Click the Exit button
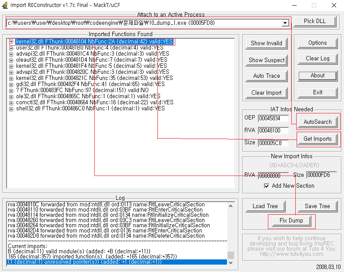344x272 pixels. pyautogui.click(x=317, y=93)
